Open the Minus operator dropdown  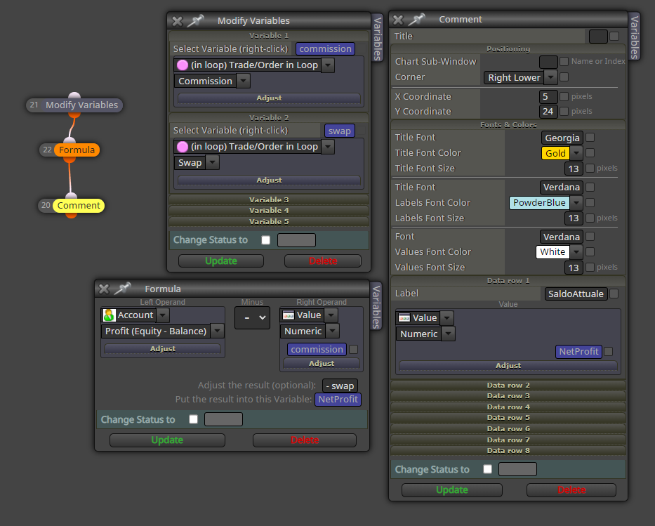click(x=252, y=318)
